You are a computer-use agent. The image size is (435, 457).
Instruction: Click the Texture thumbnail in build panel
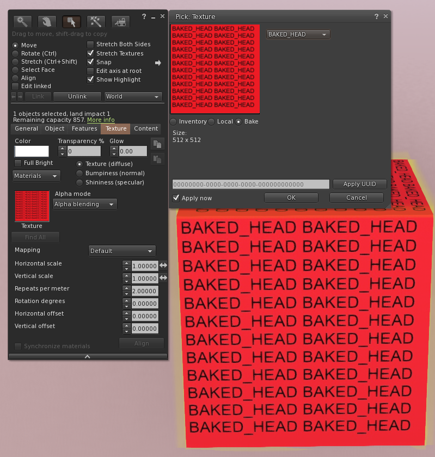click(32, 206)
